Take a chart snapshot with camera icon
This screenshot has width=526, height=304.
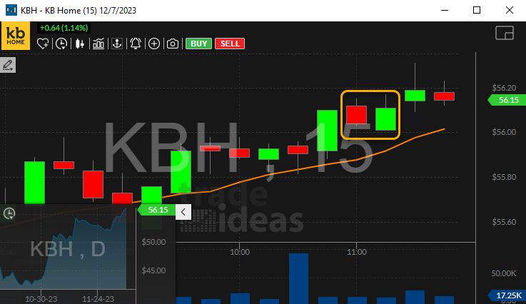[x=173, y=44]
